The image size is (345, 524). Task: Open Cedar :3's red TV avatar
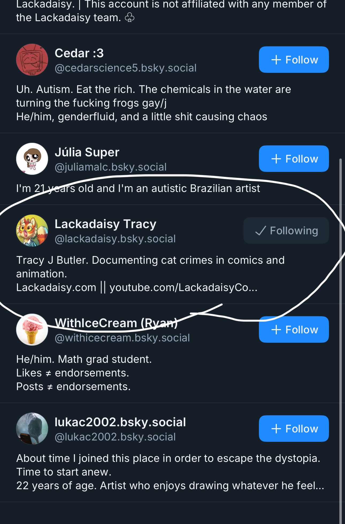tap(32, 60)
